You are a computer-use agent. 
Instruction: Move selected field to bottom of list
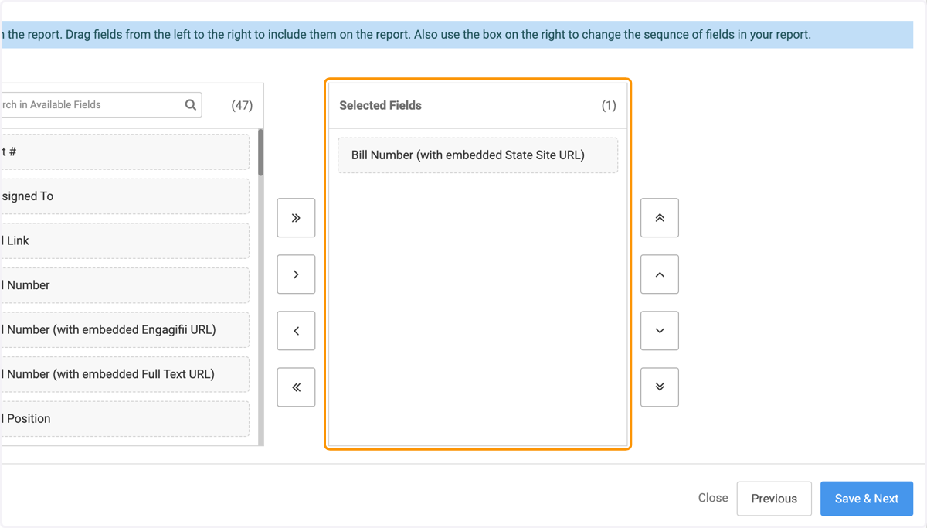point(660,387)
